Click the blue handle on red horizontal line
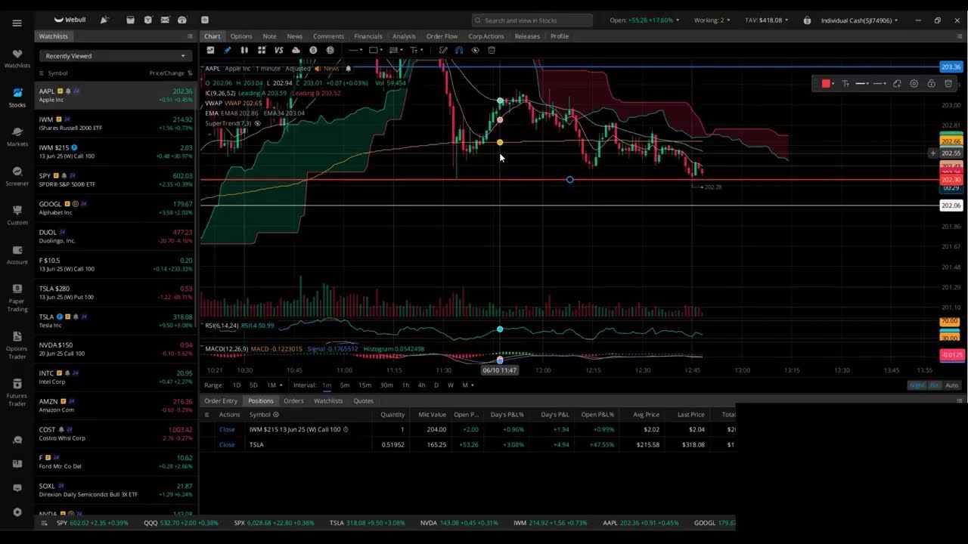 tap(569, 180)
